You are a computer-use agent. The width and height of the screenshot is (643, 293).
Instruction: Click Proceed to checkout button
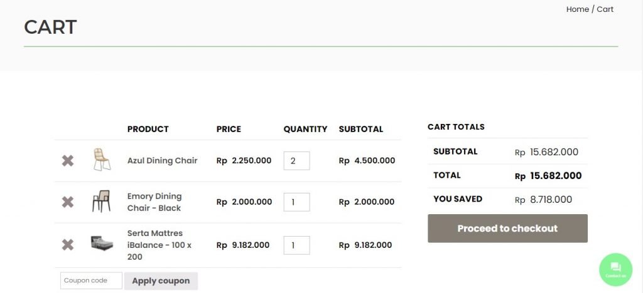click(507, 229)
